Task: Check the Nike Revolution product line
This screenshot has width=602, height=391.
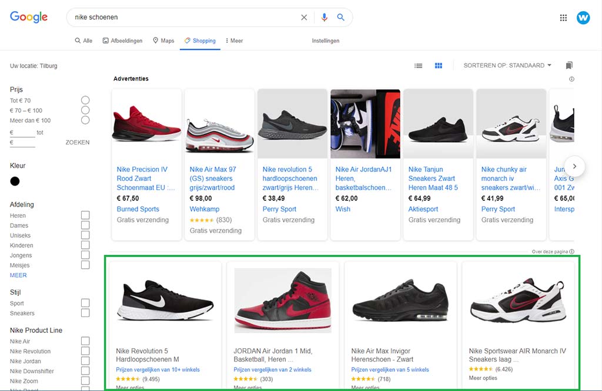Action: click(85, 350)
